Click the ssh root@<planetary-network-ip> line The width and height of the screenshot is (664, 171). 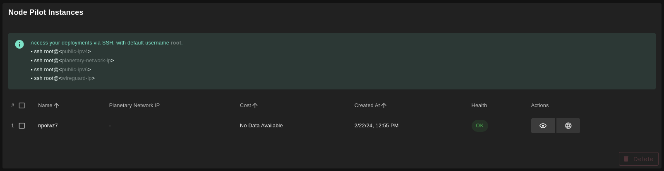coord(72,61)
